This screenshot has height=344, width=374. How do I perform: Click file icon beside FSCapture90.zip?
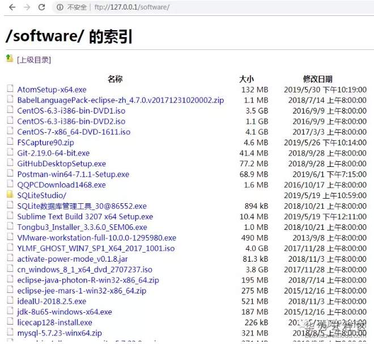[10, 141]
